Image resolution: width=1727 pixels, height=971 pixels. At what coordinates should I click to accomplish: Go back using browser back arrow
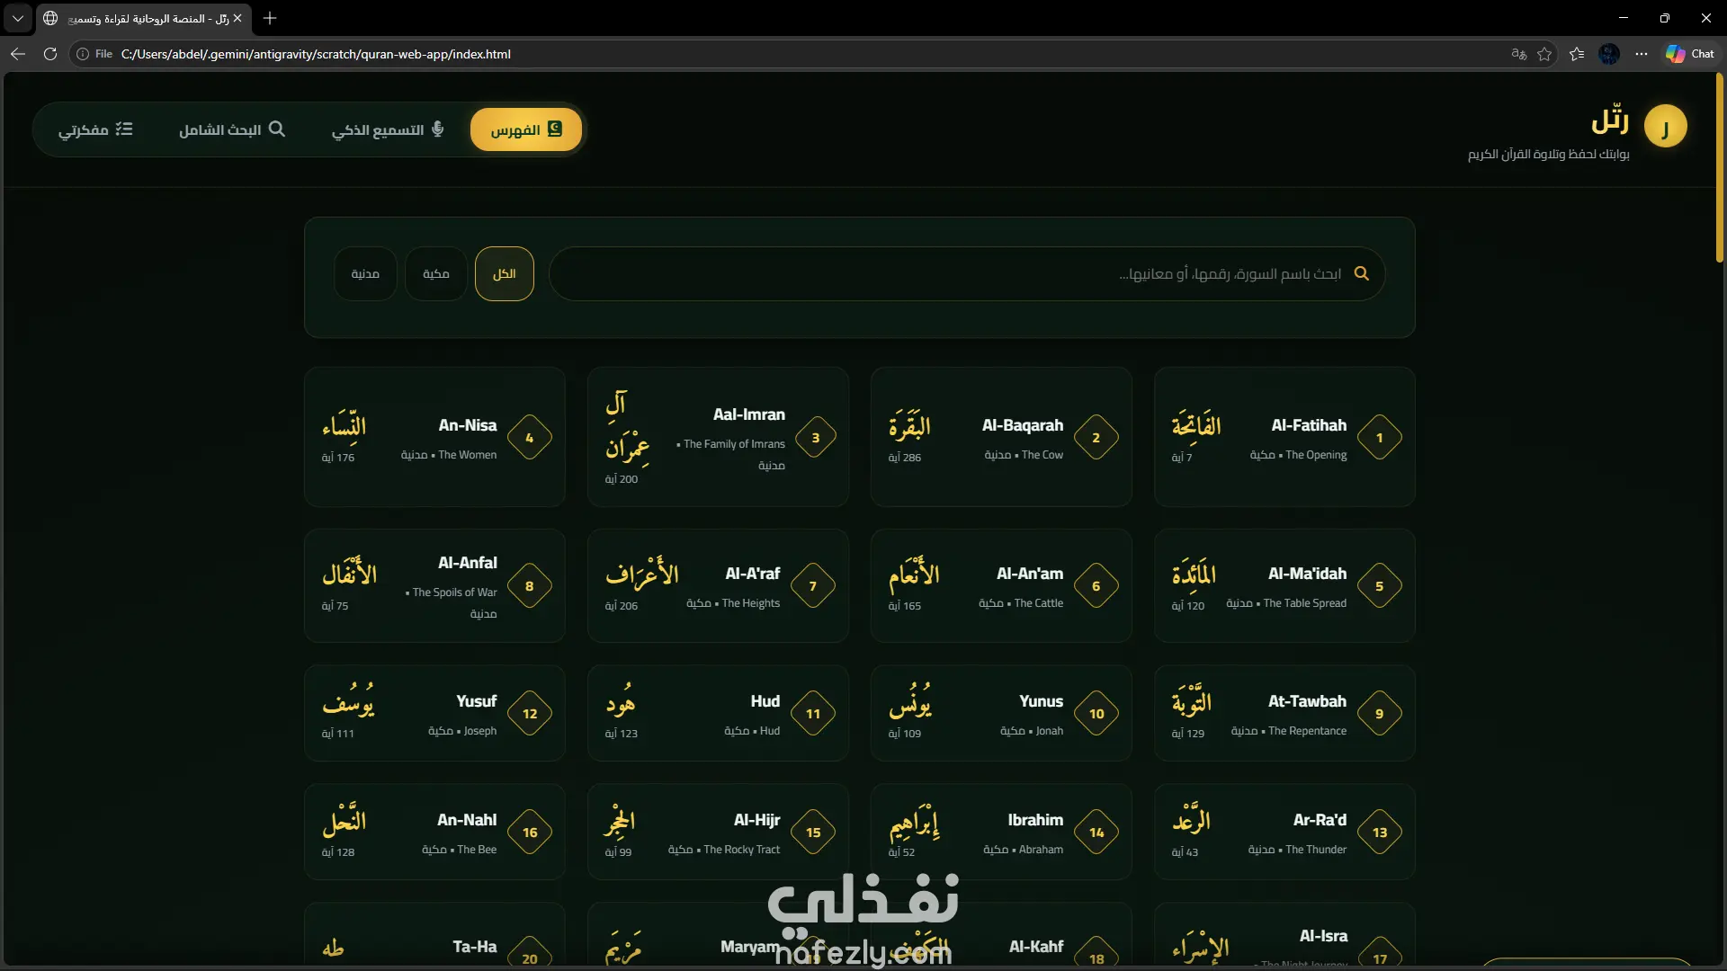point(18,54)
